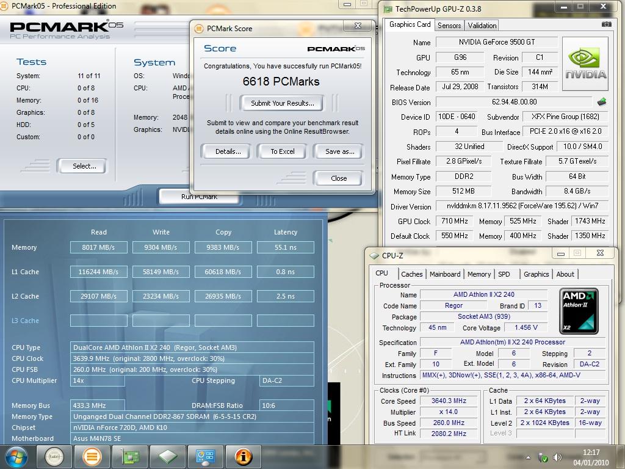Image resolution: width=625 pixels, height=469 pixels.
Task: Click the To Excel button
Action: [283, 151]
